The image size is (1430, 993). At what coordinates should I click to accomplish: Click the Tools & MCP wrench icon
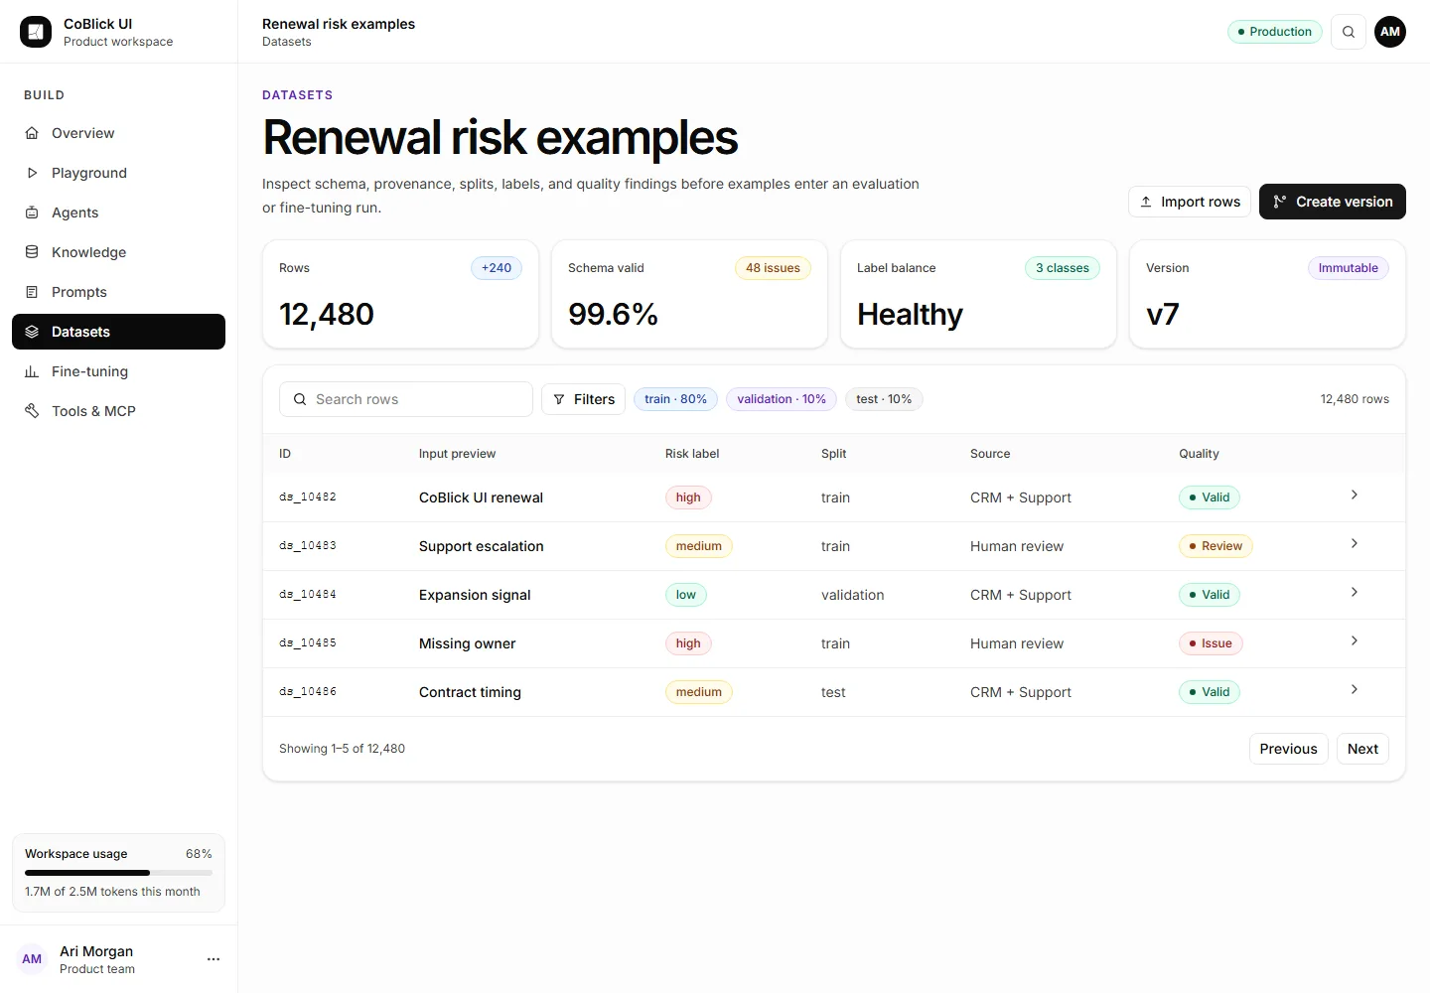pos(32,411)
